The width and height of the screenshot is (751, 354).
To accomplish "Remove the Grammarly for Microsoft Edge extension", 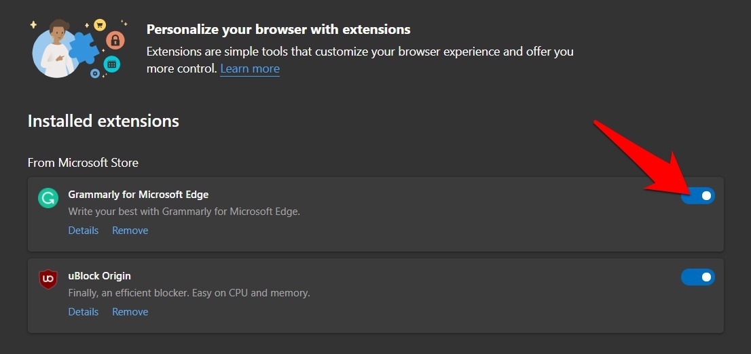I will (130, 231).
